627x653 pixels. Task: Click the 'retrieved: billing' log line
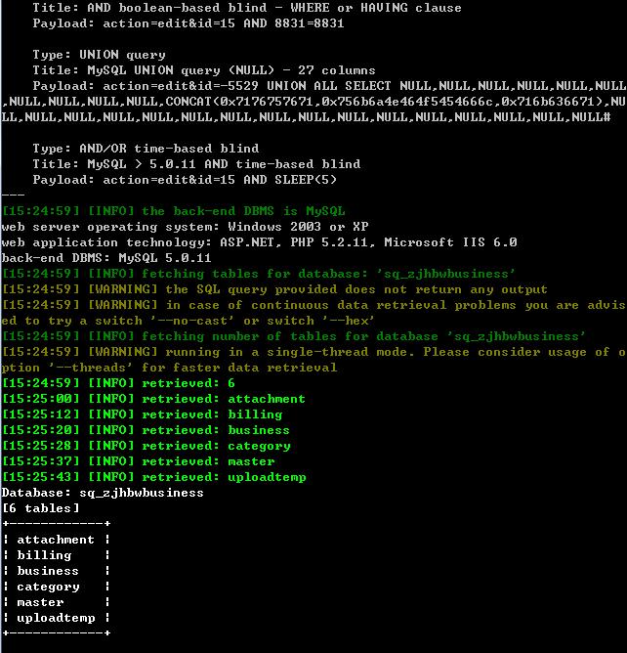pos(143,414)
